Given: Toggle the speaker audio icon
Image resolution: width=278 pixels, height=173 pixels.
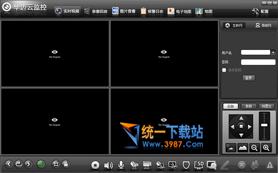Looking at the screenshot, I should click(108, 166).
